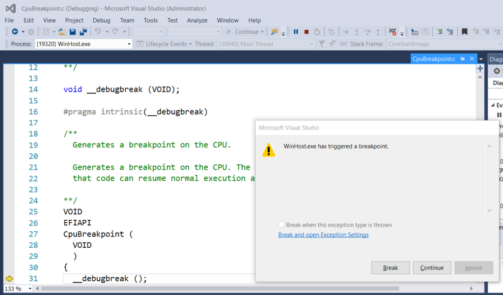This screenshot has height=295, width=503.
Task: Click the Uncomment Selected Lines icon
Action: (x=450, y=31)
